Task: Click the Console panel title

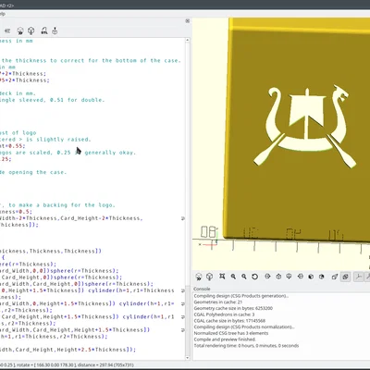Action: point(202,289)
